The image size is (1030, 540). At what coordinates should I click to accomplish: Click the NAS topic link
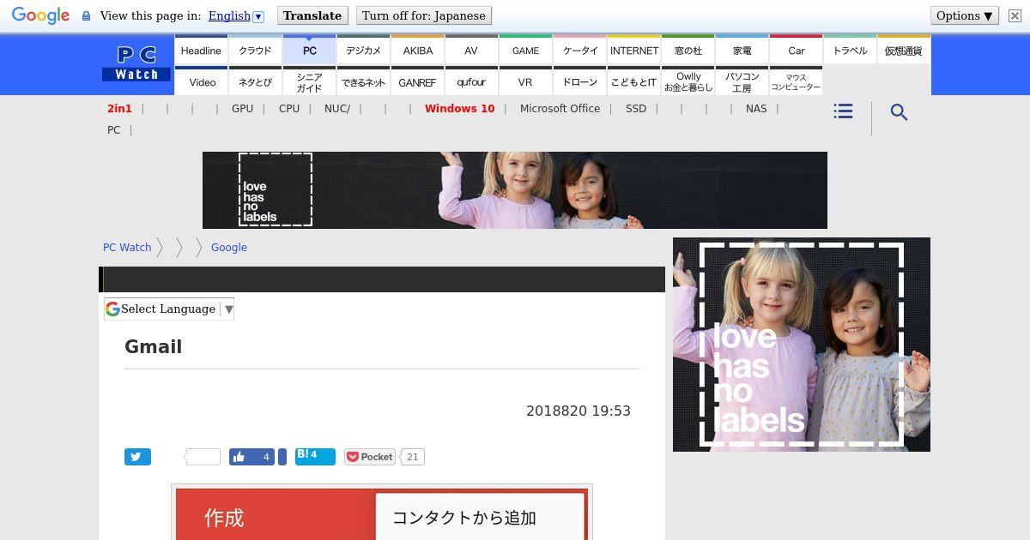[x=756, y=109]
